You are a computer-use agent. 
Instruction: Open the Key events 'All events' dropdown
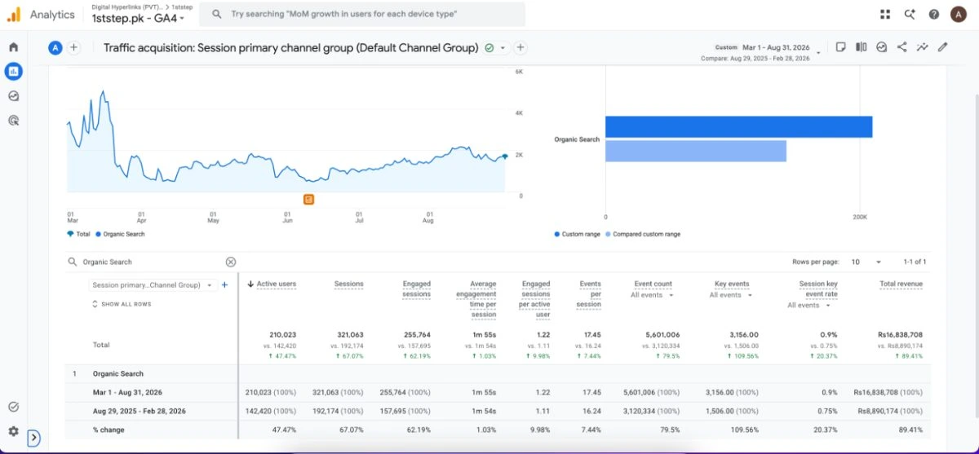(731, 295)
